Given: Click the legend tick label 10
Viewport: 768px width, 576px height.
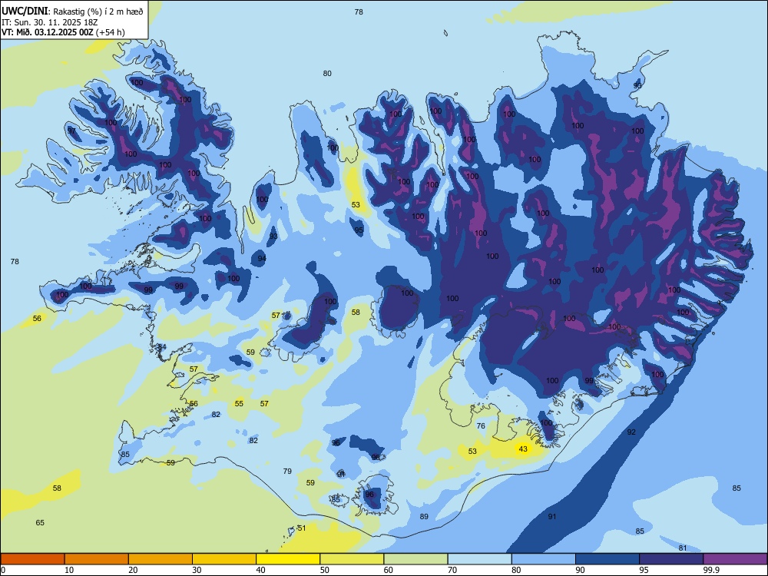Looking at the screenshot, I should tap(69, 570).
